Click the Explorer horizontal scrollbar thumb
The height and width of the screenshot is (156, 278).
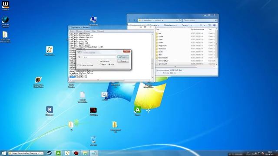point(175,67)
